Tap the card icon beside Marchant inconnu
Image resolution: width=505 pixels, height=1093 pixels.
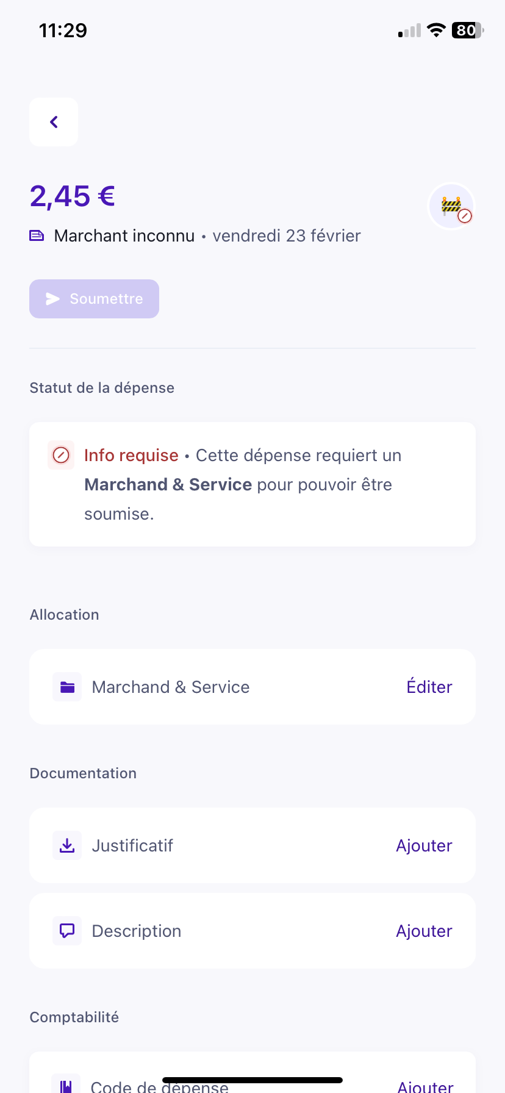(37, 235)
